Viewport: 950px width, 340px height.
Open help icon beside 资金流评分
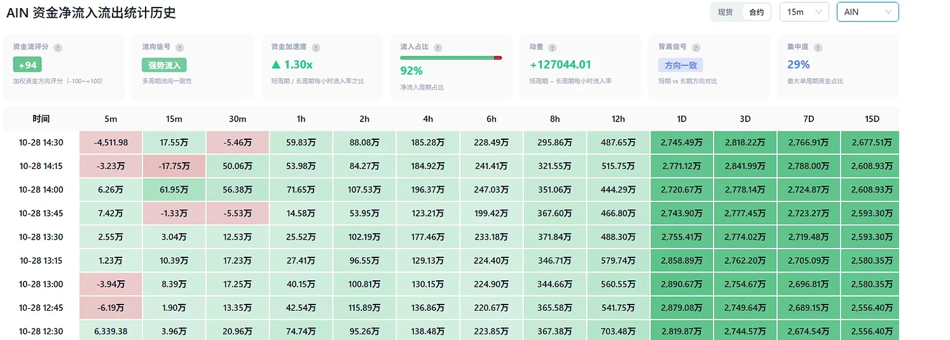coord(58,48)
